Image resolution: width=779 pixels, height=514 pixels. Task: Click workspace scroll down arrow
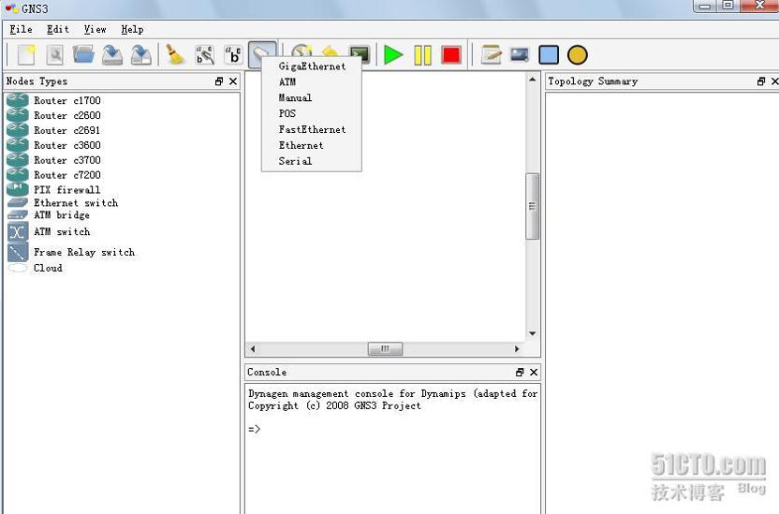tap(532, 333)
